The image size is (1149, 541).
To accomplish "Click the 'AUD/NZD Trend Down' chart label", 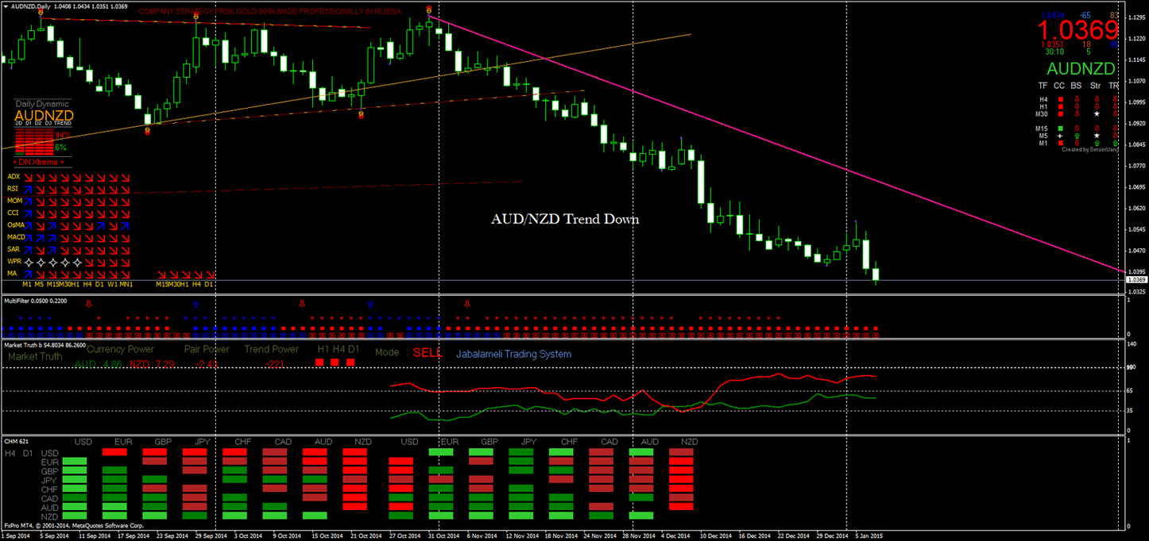I will coord(565,220).
